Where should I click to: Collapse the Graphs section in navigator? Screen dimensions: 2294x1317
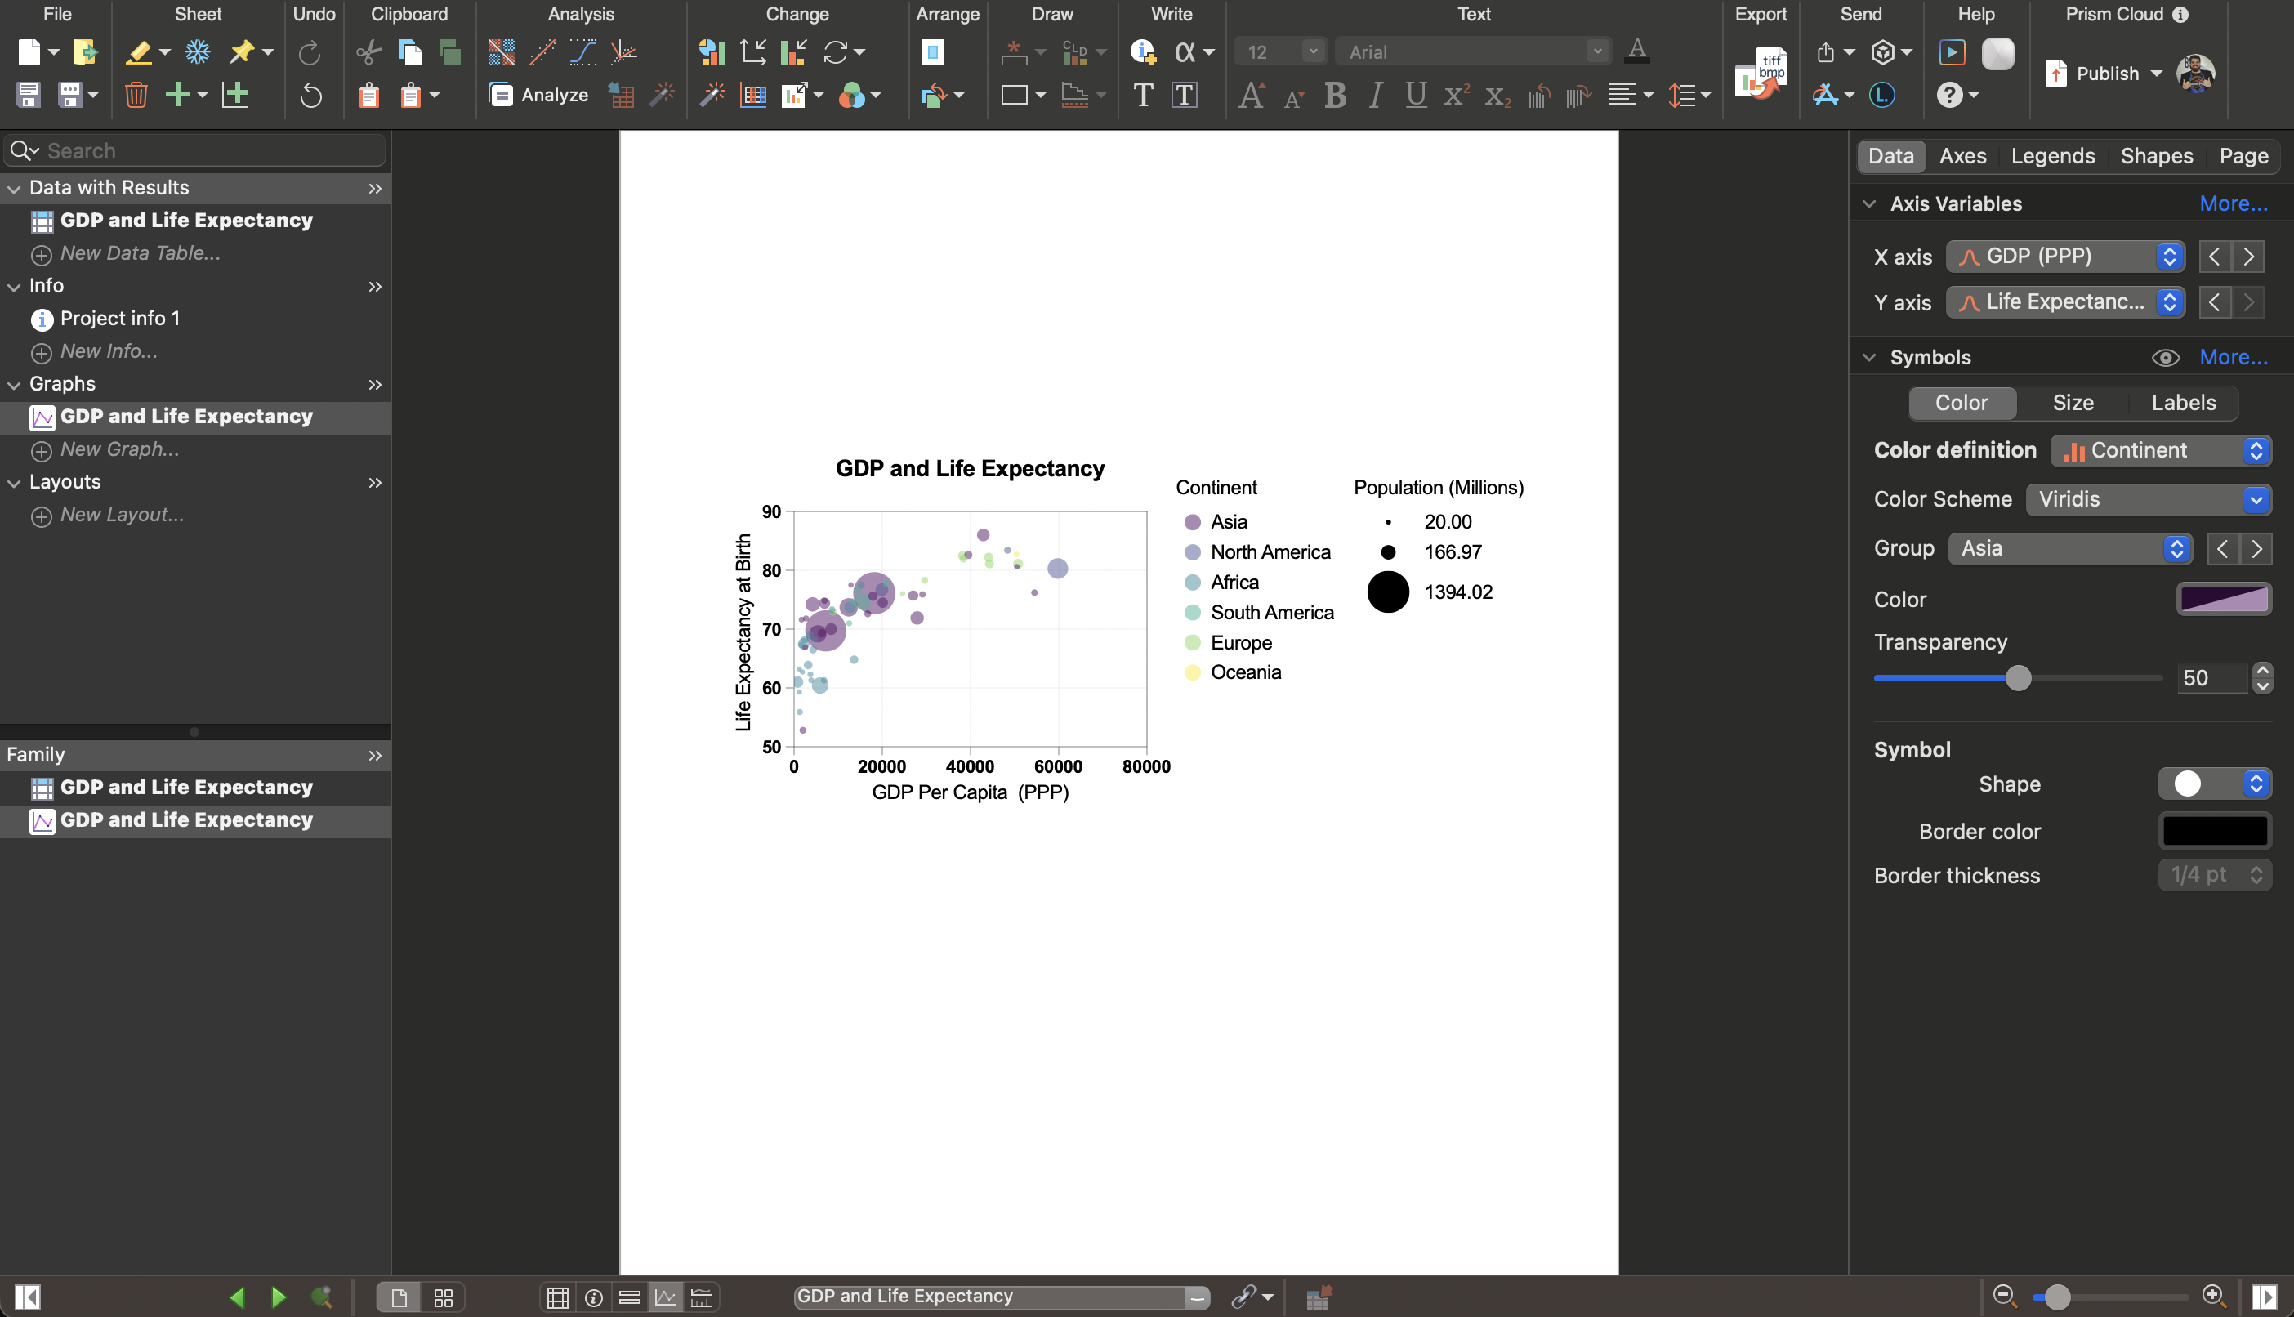tap(14, 385)
